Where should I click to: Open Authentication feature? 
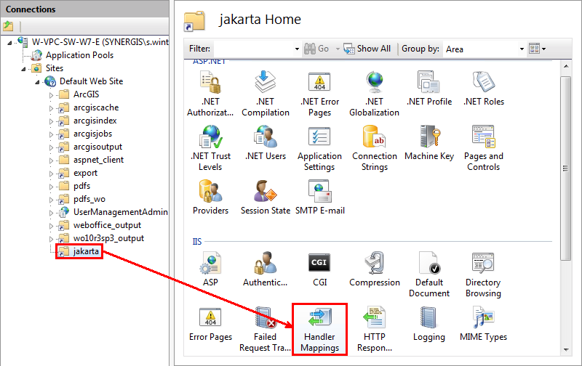point(265,269)
